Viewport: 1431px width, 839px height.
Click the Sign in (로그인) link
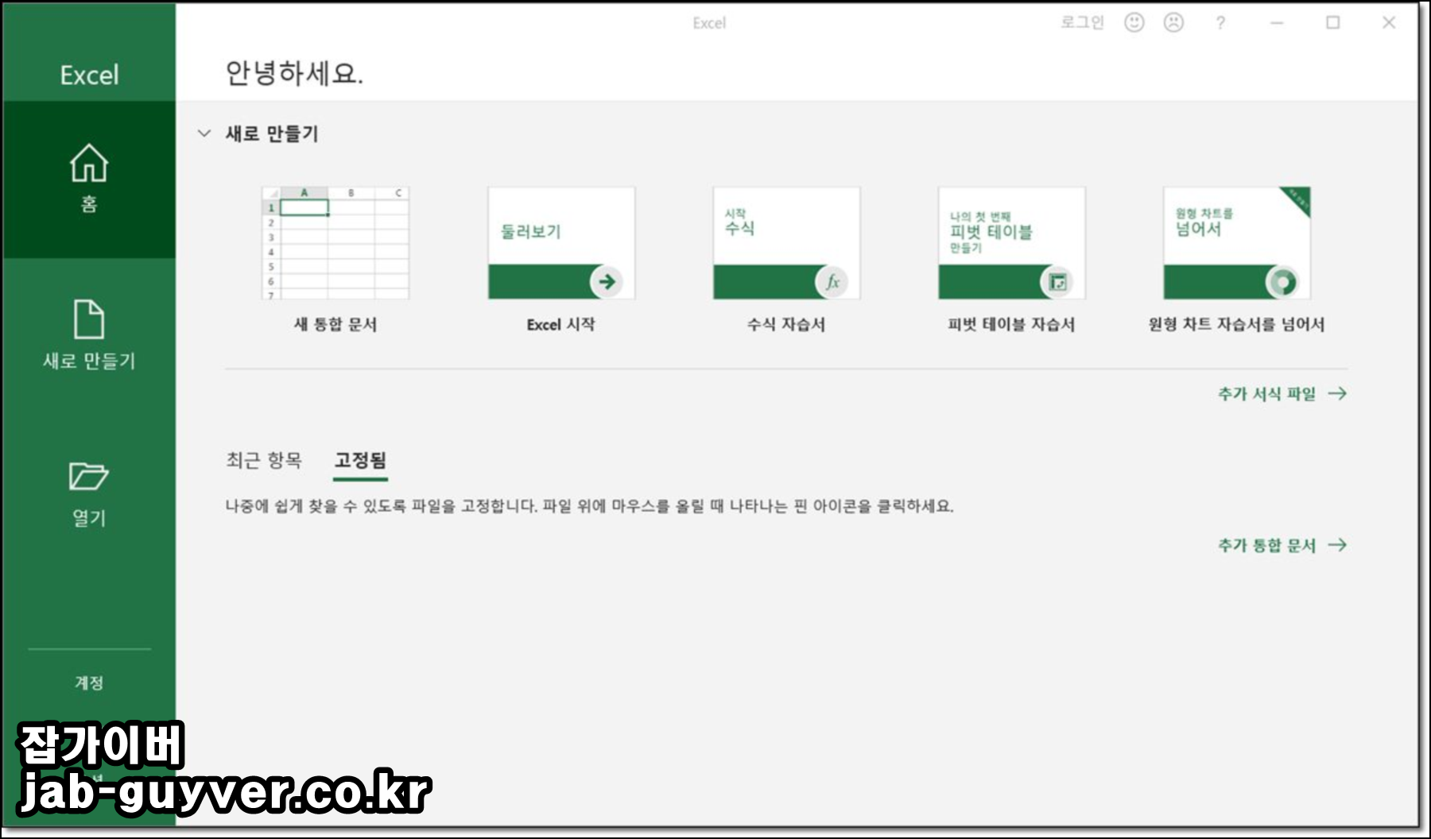coord(1082,22)
